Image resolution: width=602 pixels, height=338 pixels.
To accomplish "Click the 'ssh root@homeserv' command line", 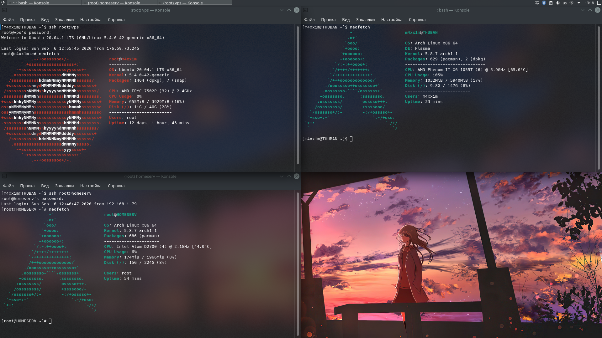I will (46, 193).
